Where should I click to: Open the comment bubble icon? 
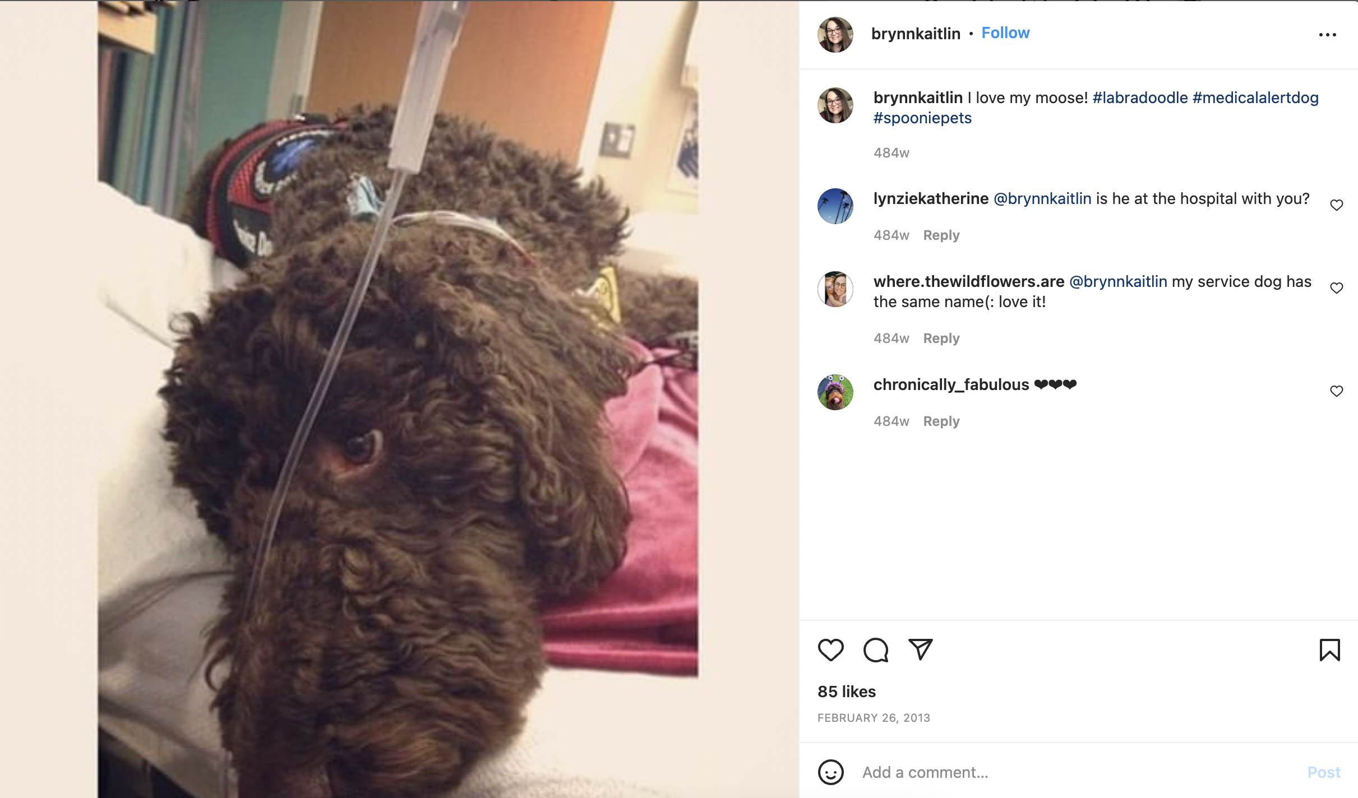tap(876, 649)
